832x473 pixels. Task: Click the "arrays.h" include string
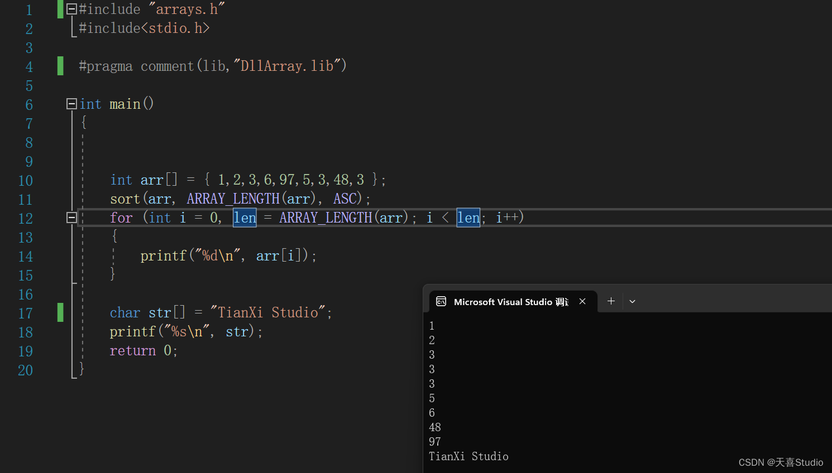click(187, 9)
